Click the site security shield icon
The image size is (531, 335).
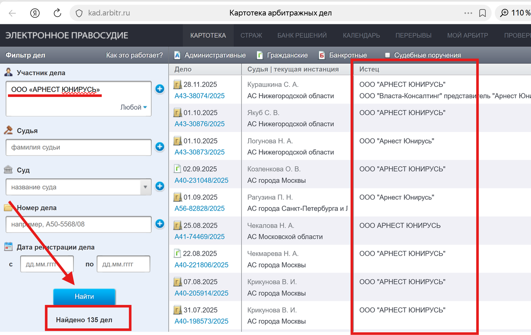pos(79,13)
